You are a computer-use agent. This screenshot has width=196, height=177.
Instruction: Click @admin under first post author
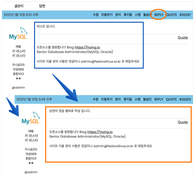[x=18, y=88]
